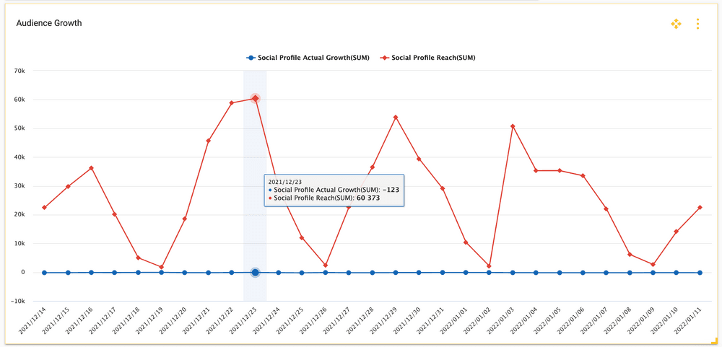Viewport: 722px width, 347px height.
Task: Click the 2021/12/23 data tooltip box
Action: tap(334, 190)
